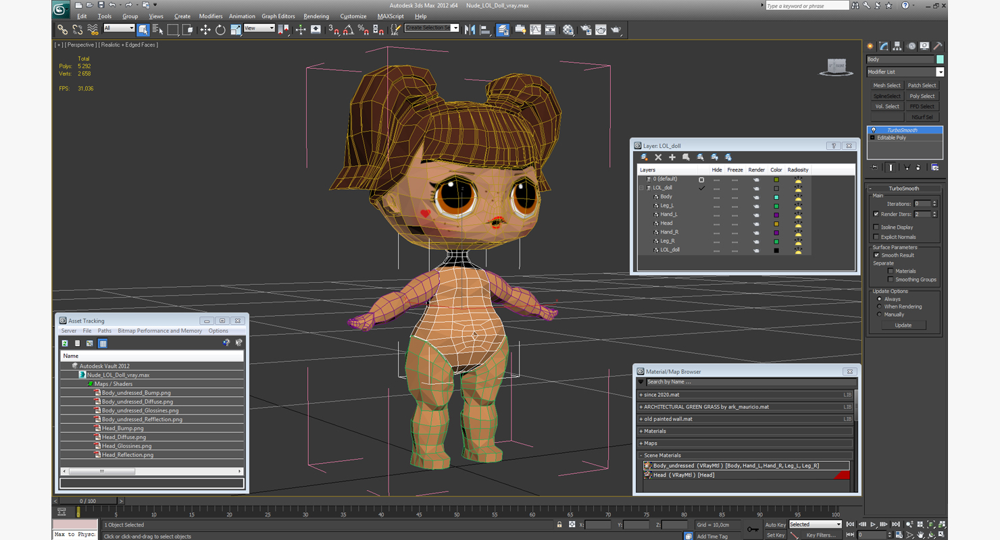Screen dimensions: 1000x540
Task: Choose the Select and Move tool
Action: 205,30
